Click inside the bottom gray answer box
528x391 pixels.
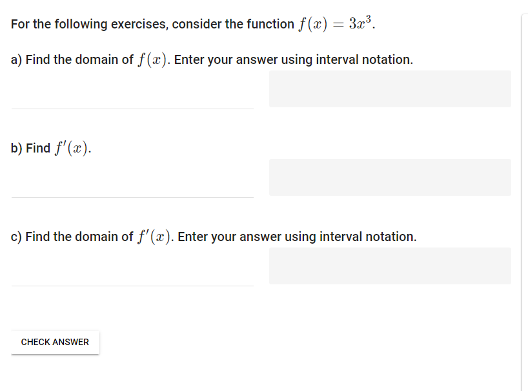pyautogui.click(x=390, y=266)
